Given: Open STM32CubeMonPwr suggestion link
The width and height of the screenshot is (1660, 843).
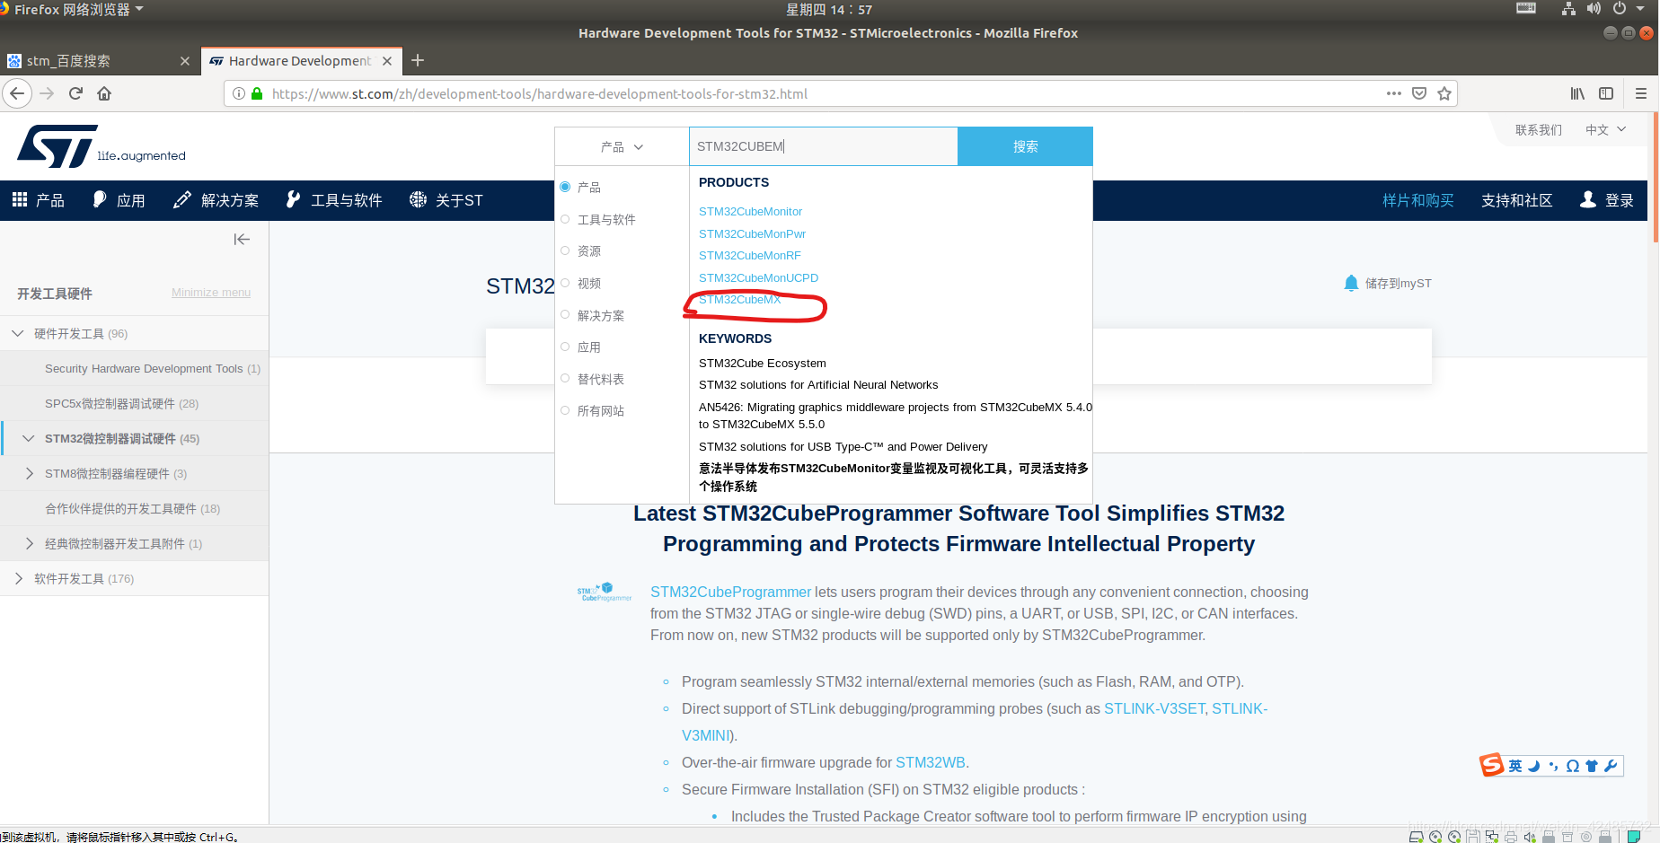Looking at the screenshot, I should (752, 233).
